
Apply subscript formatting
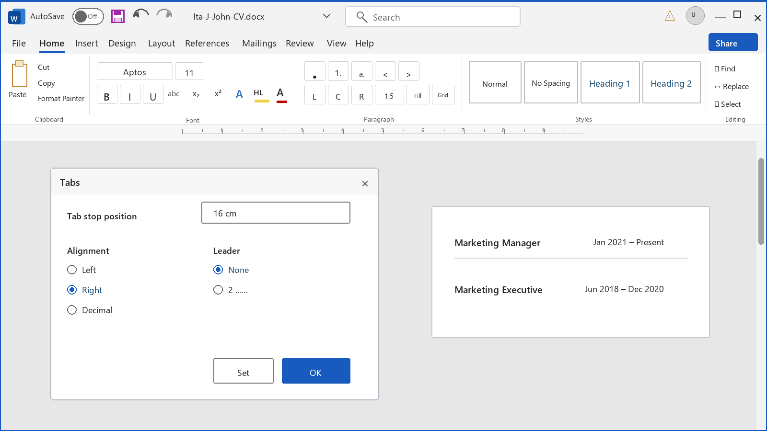[196, 94]
